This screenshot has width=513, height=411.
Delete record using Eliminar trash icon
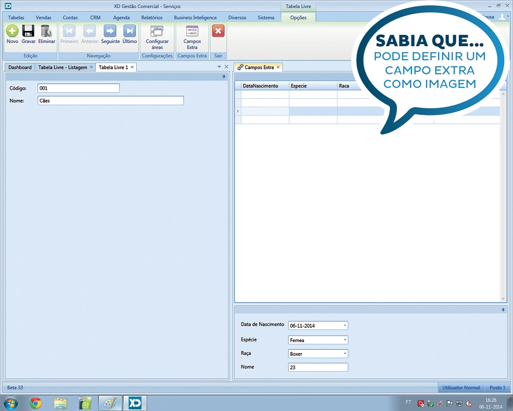click(46, 31)
